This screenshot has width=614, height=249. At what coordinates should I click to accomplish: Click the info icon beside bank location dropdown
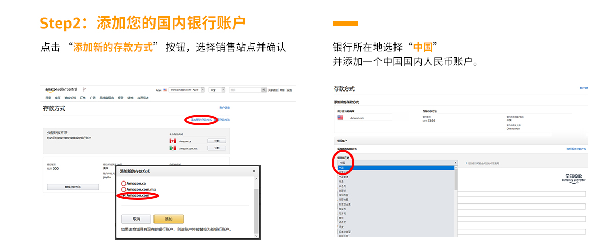466,163
